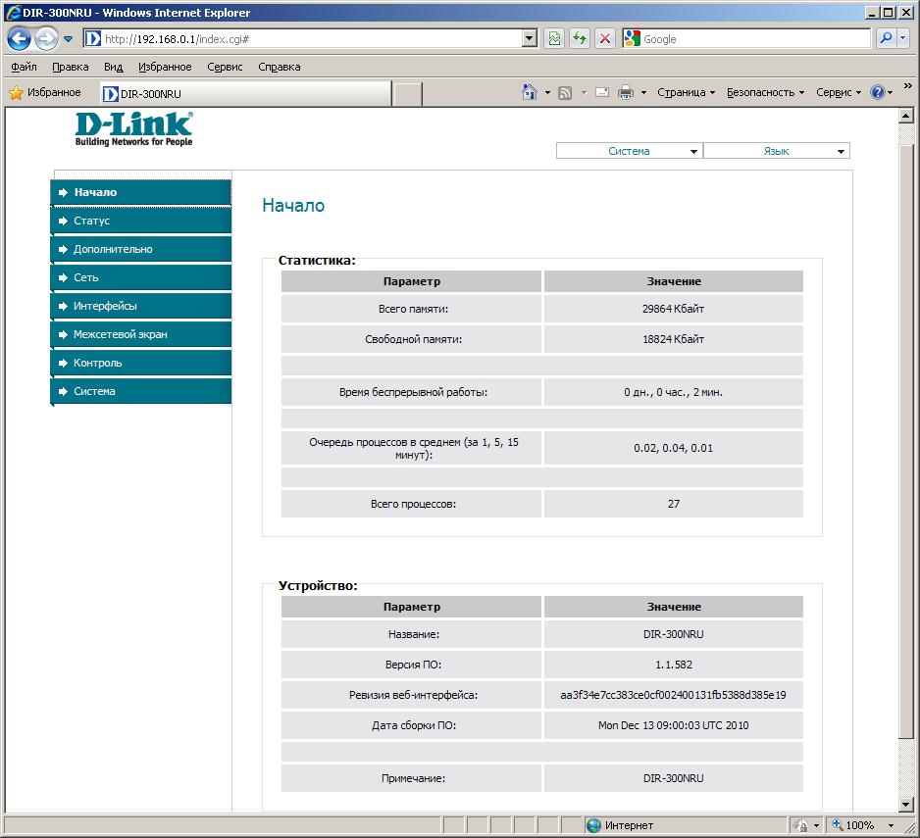Click the Compatibility View icon
Screen dimensions: 920x838
[554, 39]
